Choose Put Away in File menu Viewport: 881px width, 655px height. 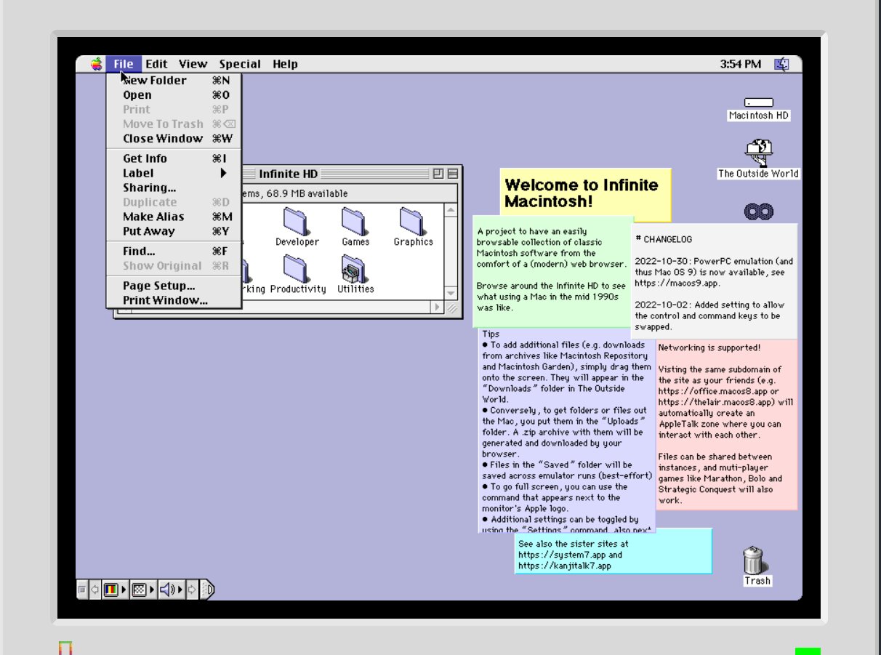pos(174,231)
